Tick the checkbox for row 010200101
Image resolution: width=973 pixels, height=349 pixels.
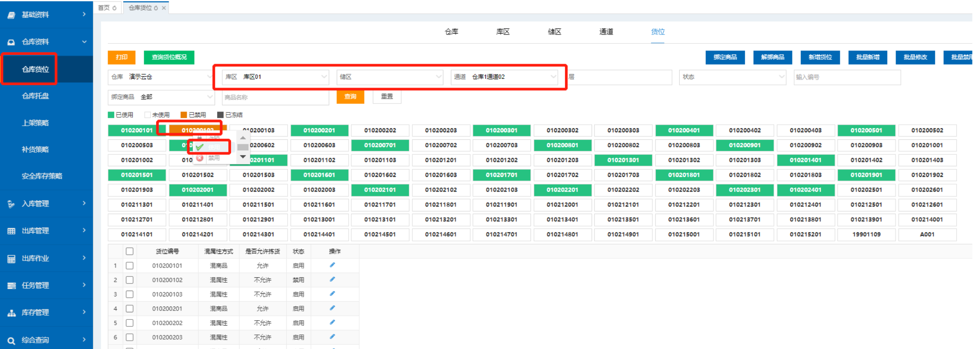[x=130, y=265]
